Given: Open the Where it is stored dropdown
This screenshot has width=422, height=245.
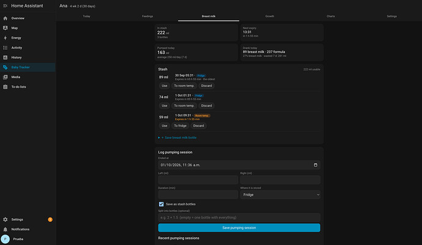Looking at the screenshot, I should pyautogui.click(x=280, y=195).
